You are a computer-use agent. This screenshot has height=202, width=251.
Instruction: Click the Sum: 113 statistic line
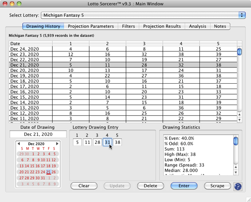(x=174, y=149)
